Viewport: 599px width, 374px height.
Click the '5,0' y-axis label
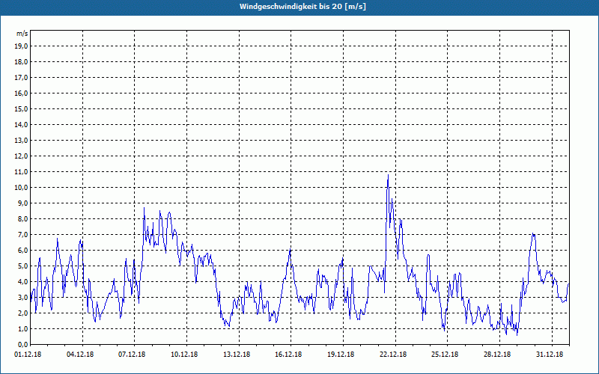point(22,266)
